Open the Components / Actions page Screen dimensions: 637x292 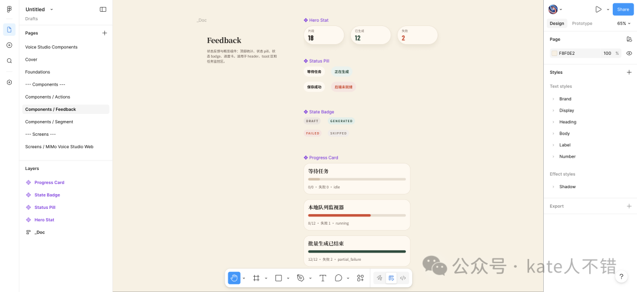[x=47, y=97]
